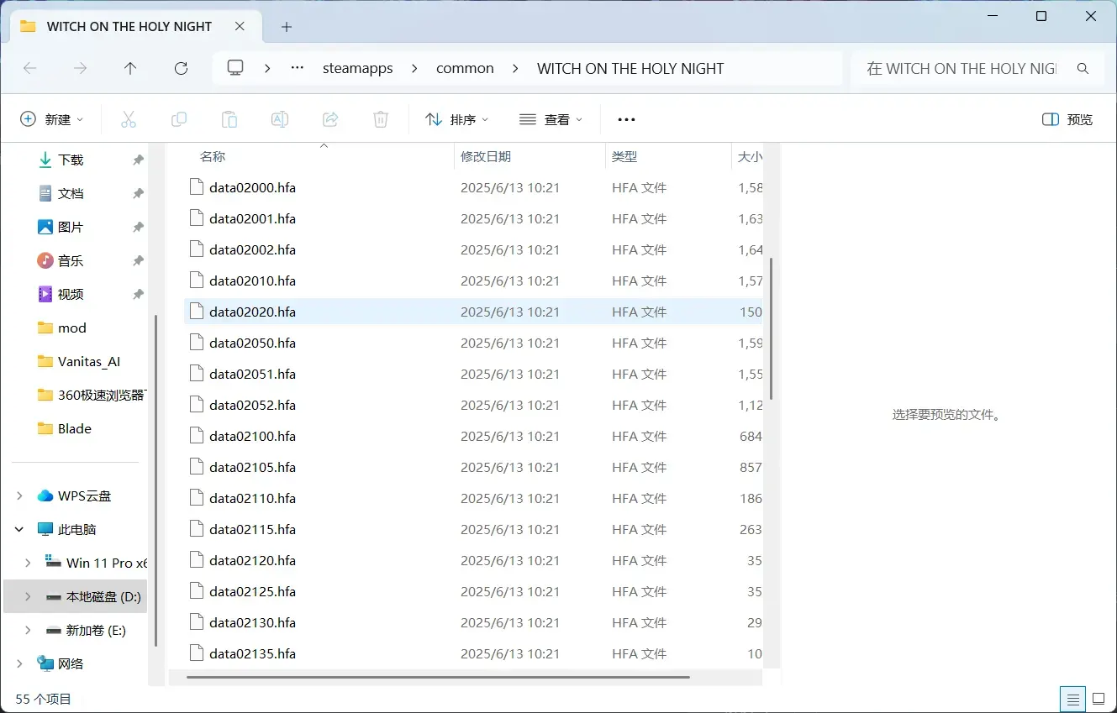Open 文档 in the navigation pane
This screenshot has width=1117, height=713.
tap(71, 193)
